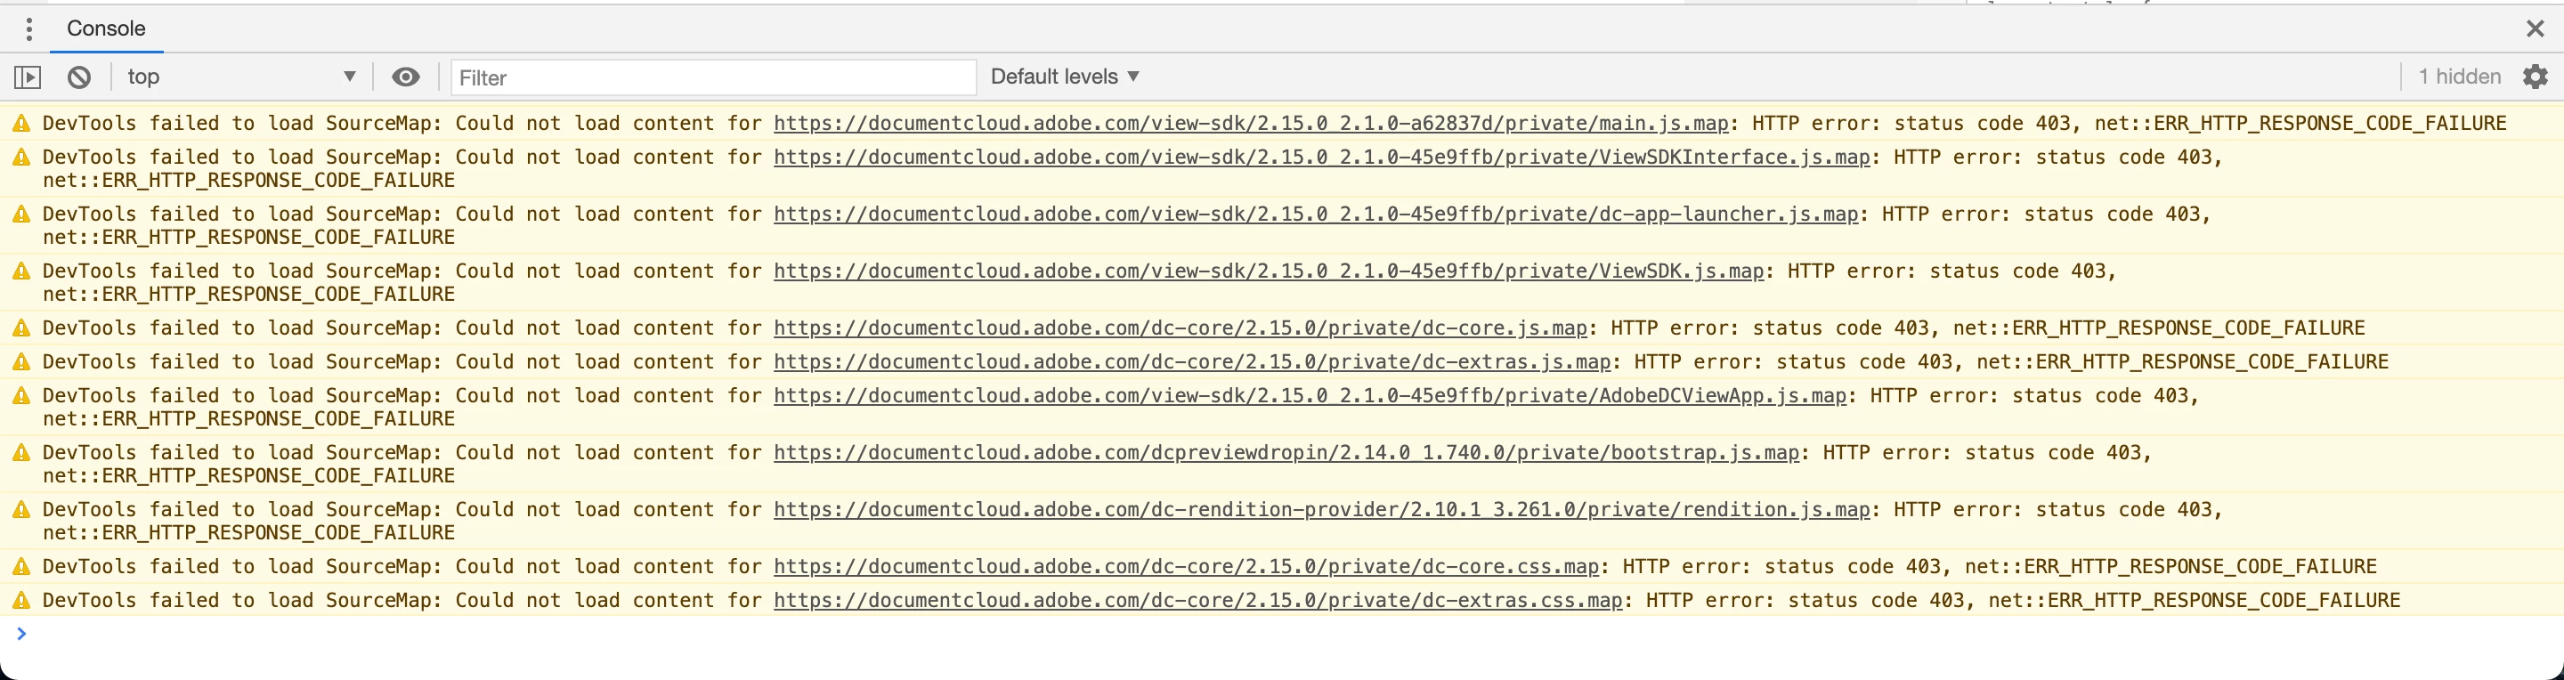Click warning icon of ViewSDK.js.map message
Screen dimensions: 2564x680
pos(20,271)
